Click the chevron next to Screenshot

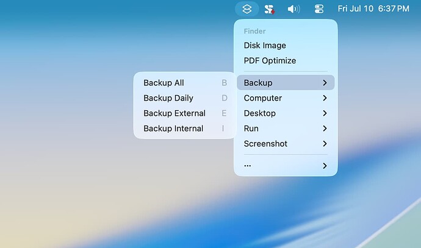click(x=325, y=144)
